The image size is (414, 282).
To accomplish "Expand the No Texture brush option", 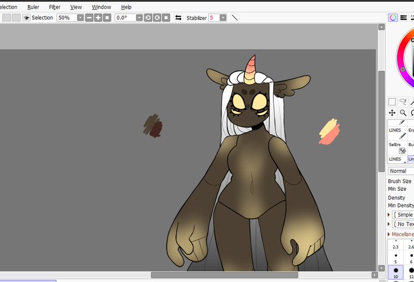I will pos(388,224).
